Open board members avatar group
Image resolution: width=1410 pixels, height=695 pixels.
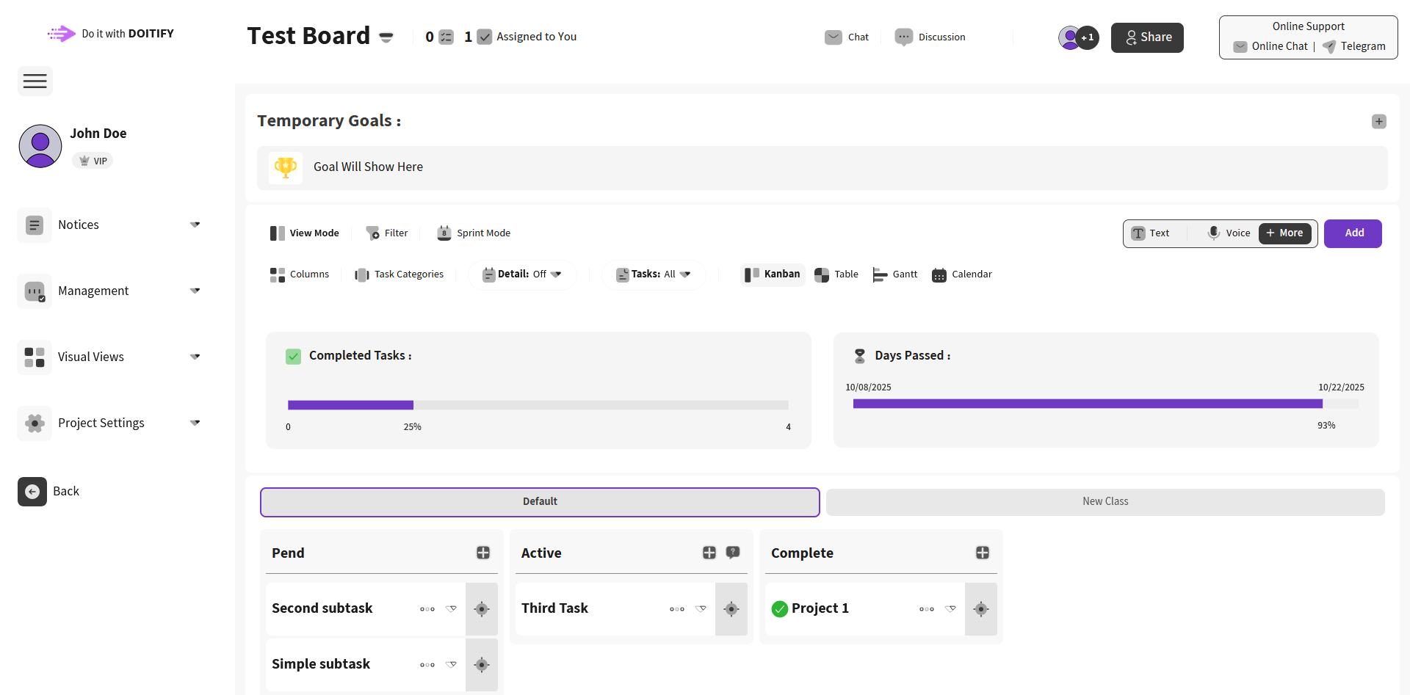(1078, 37)
